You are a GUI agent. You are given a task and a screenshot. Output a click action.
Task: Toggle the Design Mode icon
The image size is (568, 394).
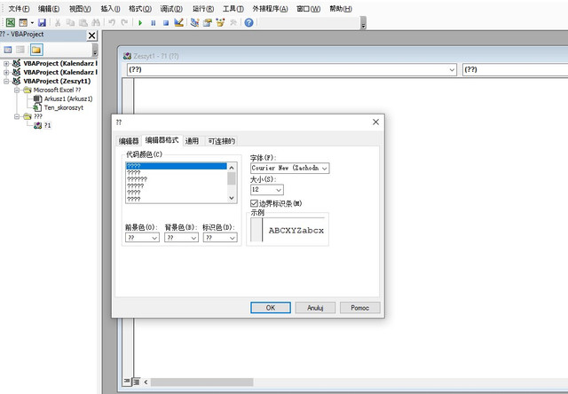tap(178, 22)
